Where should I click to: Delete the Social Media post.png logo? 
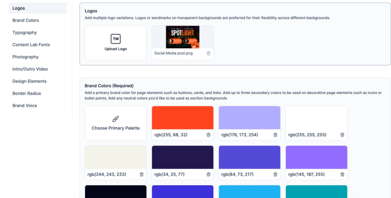coord(209,53)
